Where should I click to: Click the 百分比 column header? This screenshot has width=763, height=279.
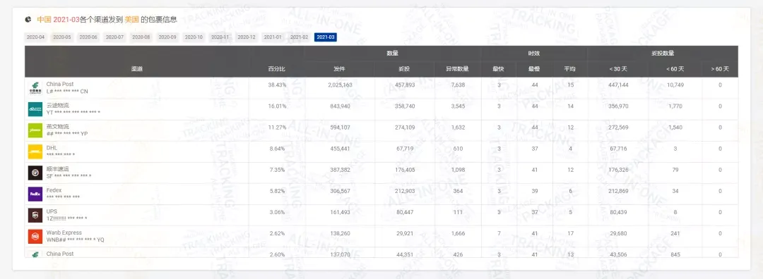pos(276,69)
